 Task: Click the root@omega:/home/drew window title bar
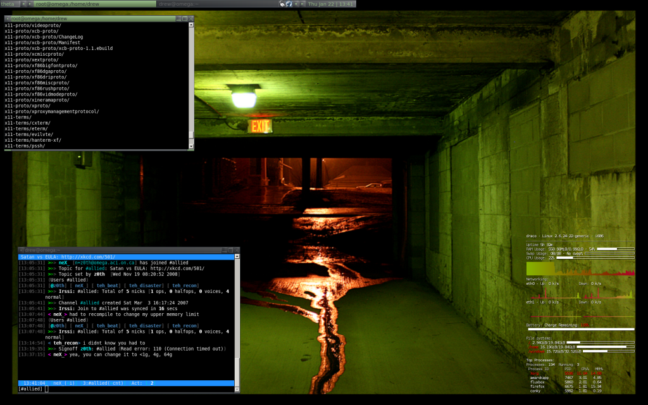(x=93, y=18)
